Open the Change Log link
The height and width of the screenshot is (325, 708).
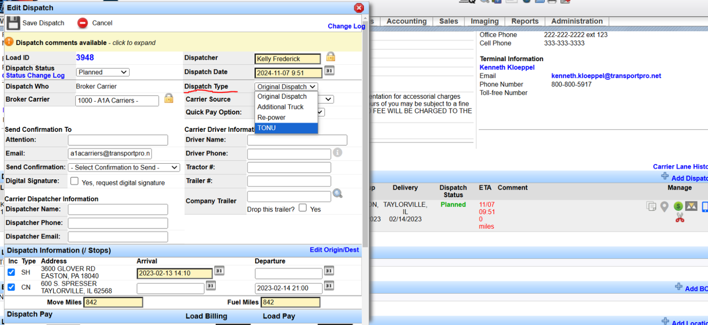point(346,26)
